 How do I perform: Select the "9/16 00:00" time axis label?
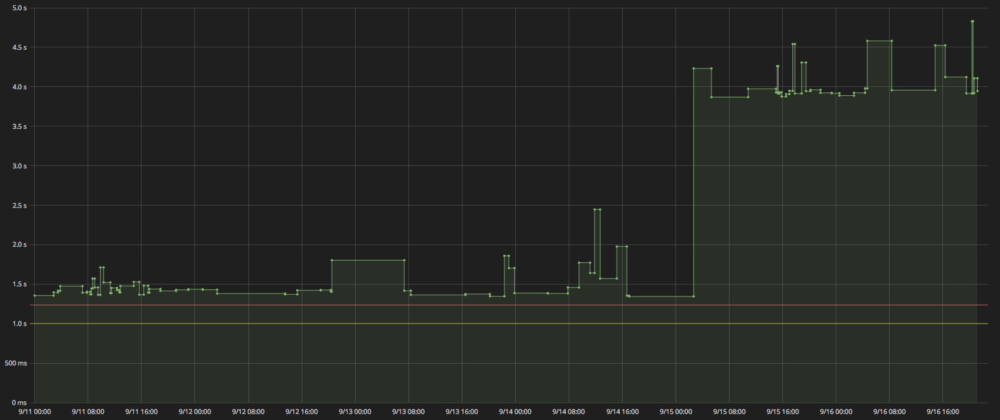tap(836, 412)
